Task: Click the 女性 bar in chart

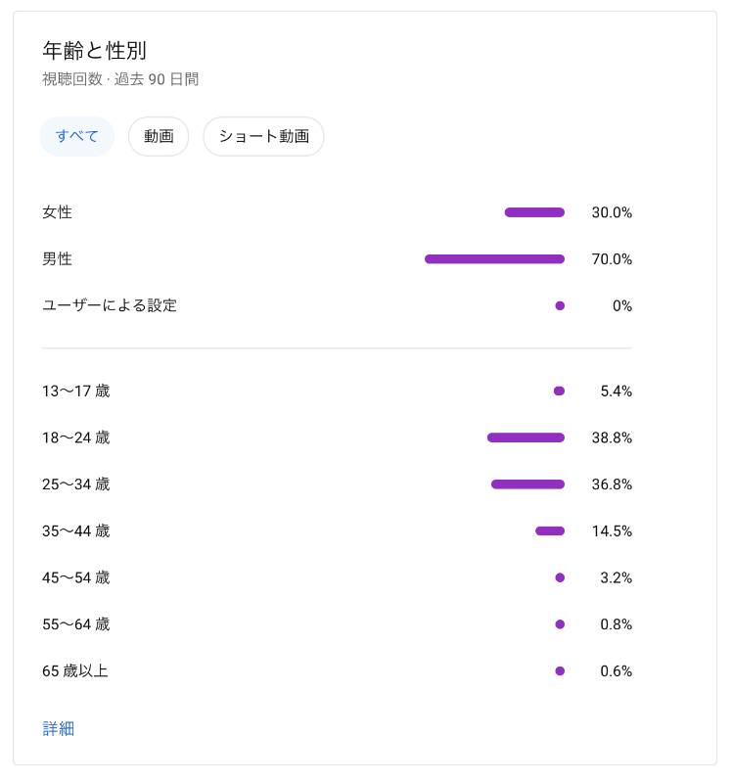Action: tap(534, 212)
